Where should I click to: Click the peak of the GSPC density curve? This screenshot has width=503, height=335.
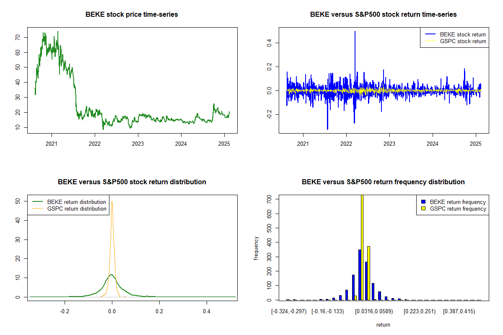(112, 202)
